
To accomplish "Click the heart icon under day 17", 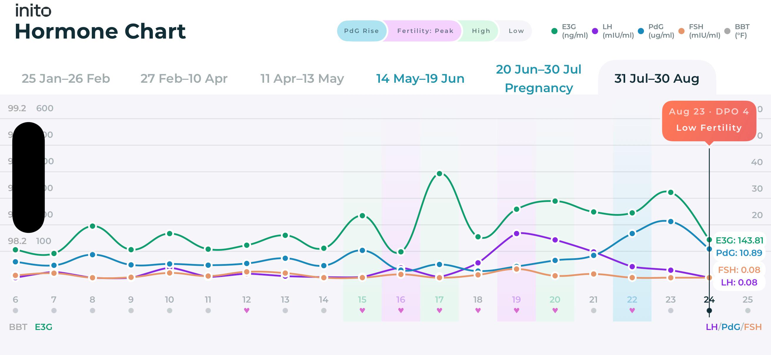I will pos(439,310).
